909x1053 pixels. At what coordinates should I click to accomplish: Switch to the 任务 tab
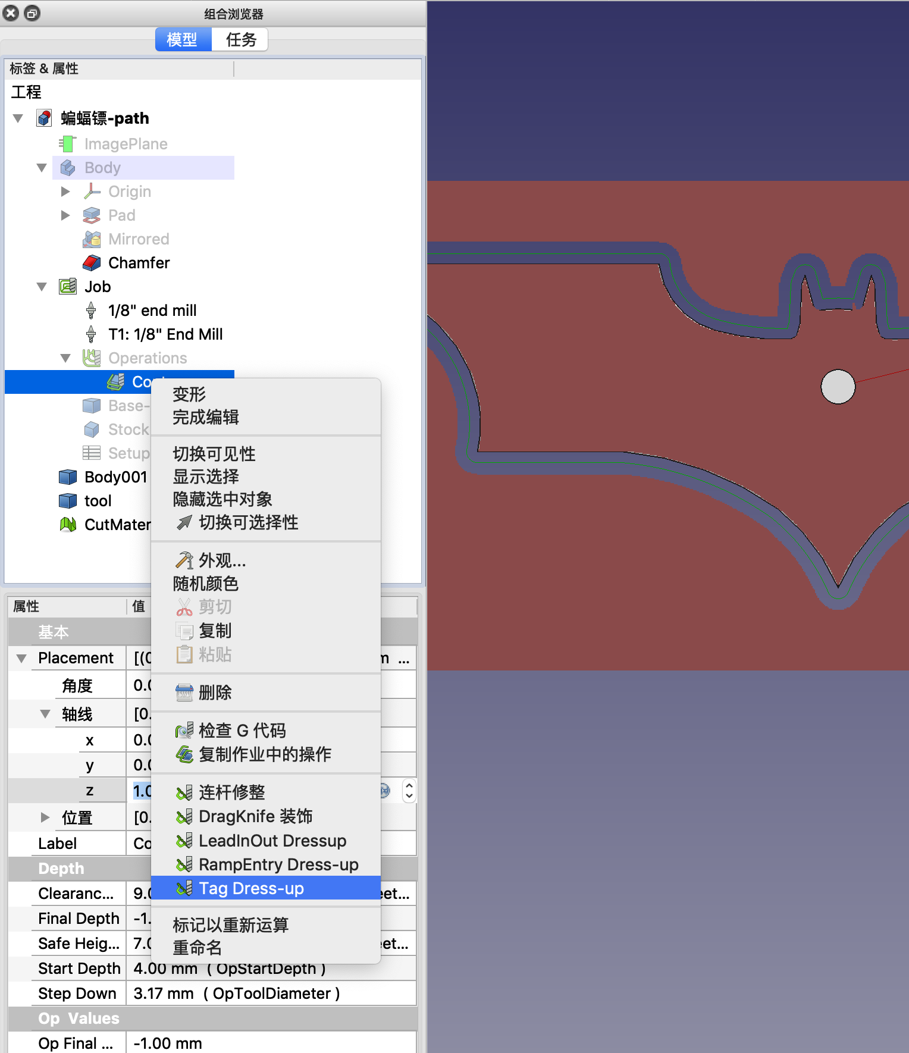point(240,39)
